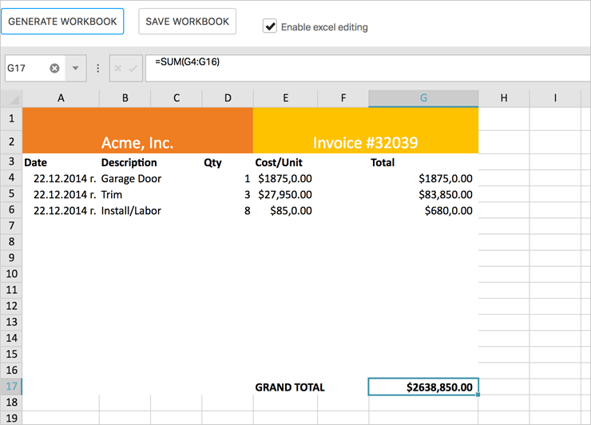Click the fill handle on cell G17
Image resolution: width=591 pixels, height=425 pixels.
(x=478, y=395)
